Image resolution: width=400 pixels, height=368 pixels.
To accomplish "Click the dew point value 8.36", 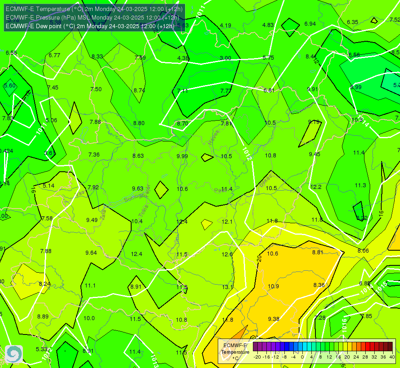I will click(x=319, y=285).
